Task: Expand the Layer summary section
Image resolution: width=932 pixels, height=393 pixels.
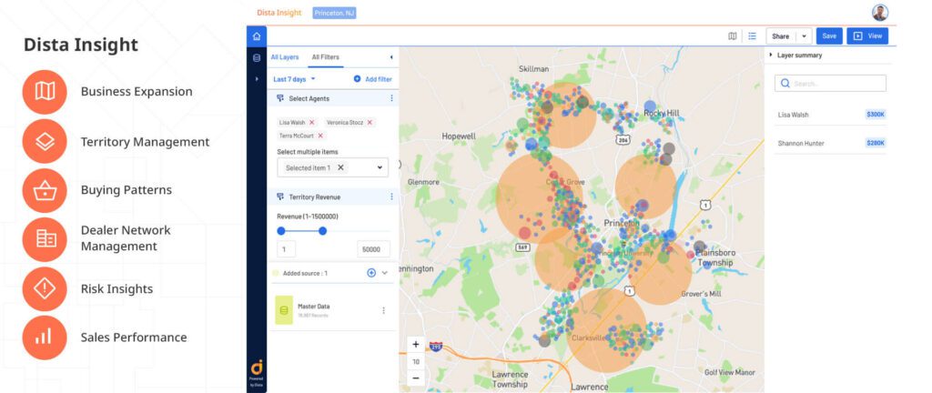Action: pos(770,55)
